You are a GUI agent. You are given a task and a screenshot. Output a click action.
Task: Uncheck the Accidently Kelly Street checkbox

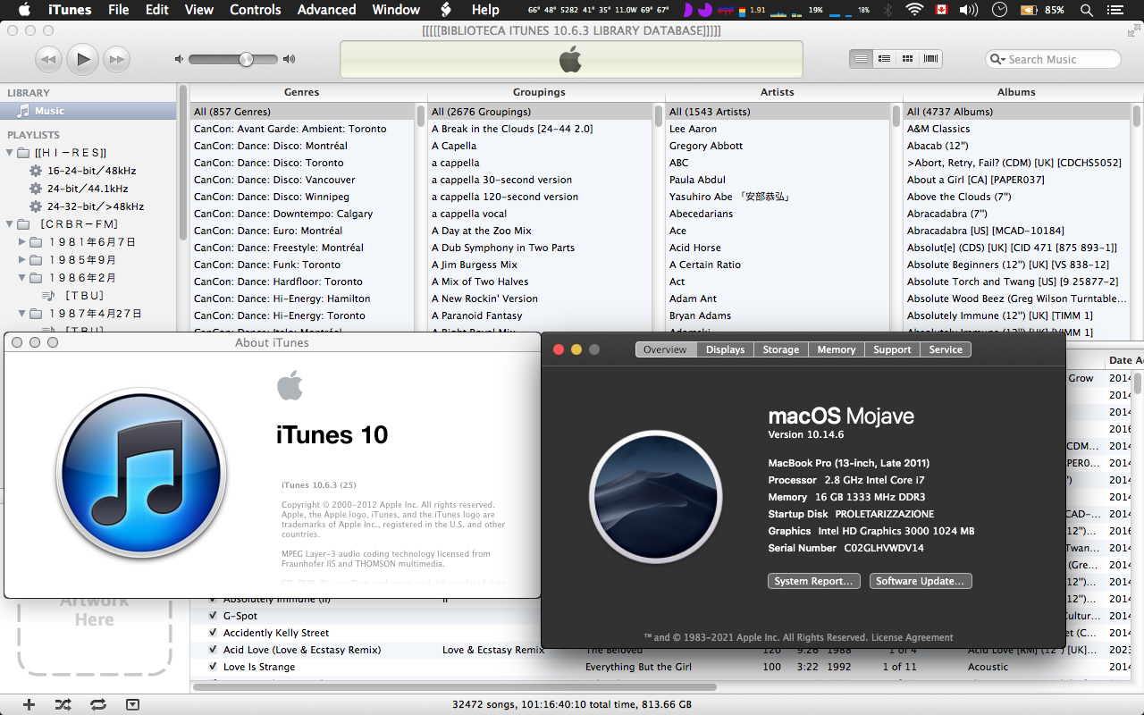[213, 633]
